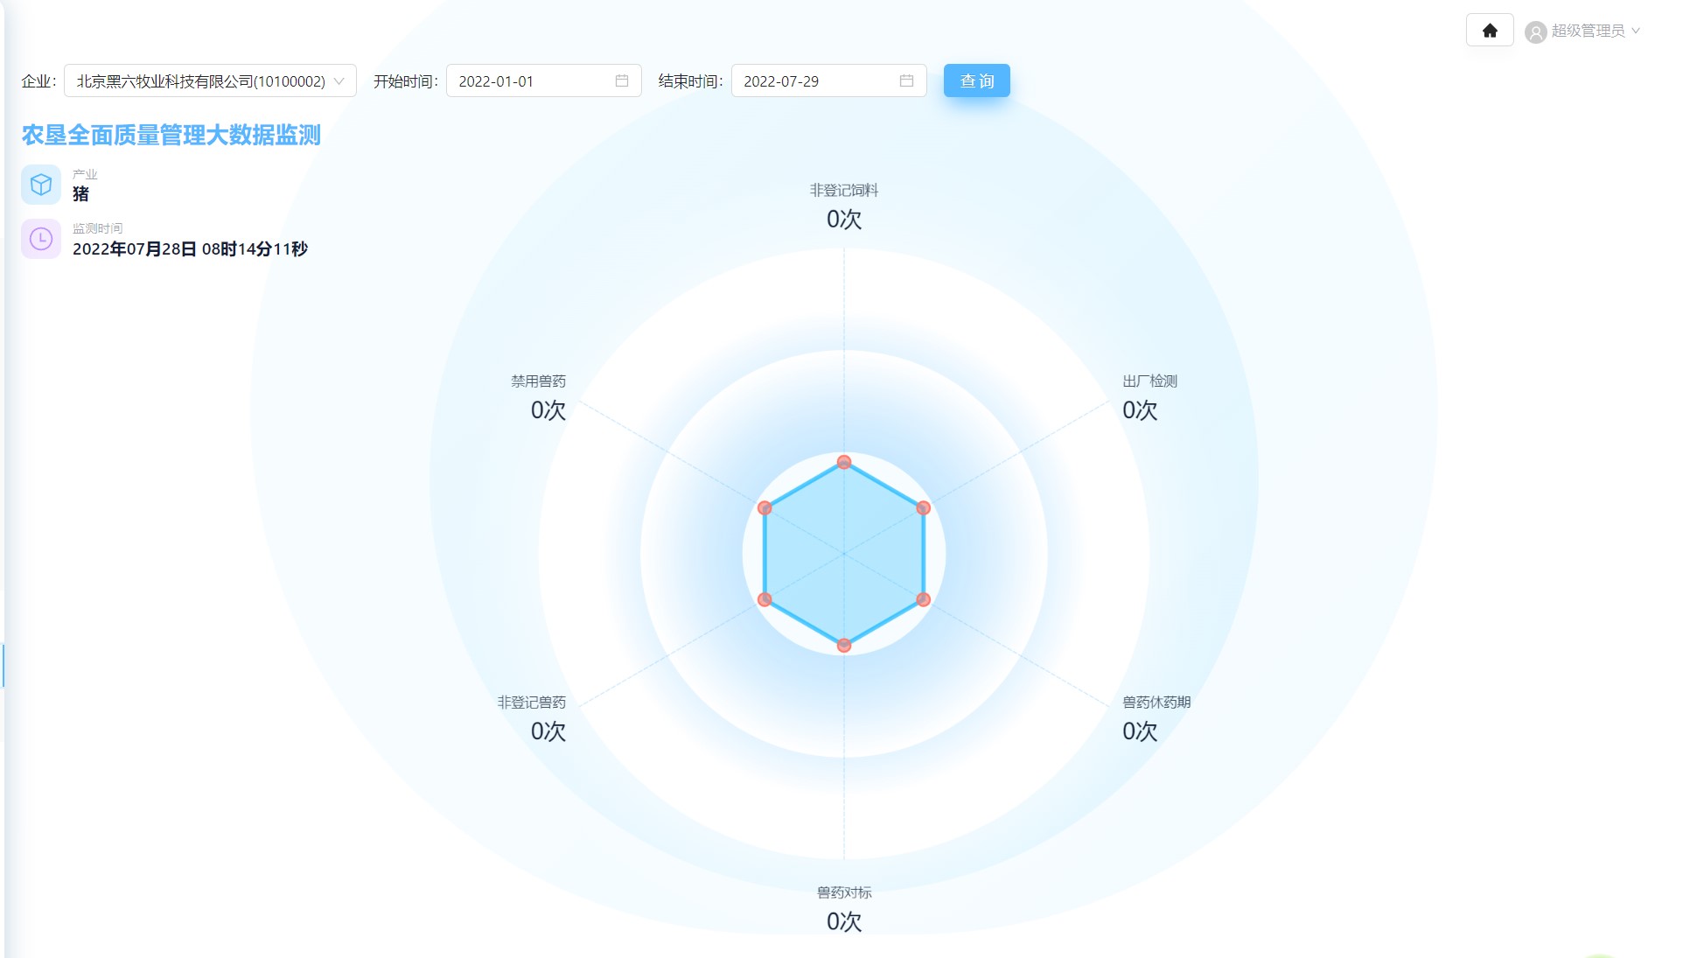The width and height of the screenshot is (1683, 958).
Task: Click the upper-left radar point toward 禁用兽药
Action: coord(765,507)
